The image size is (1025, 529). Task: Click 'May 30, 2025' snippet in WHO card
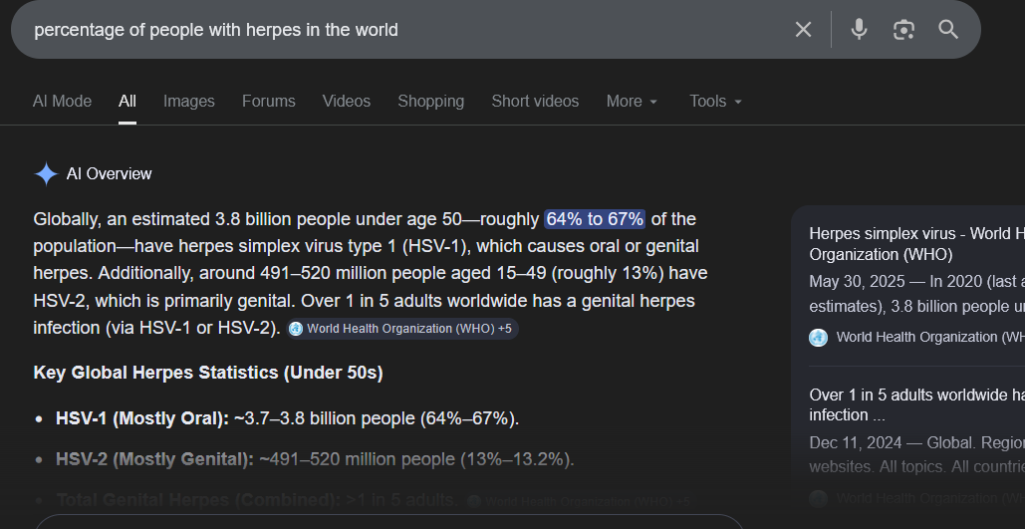[x=855, y=282]
